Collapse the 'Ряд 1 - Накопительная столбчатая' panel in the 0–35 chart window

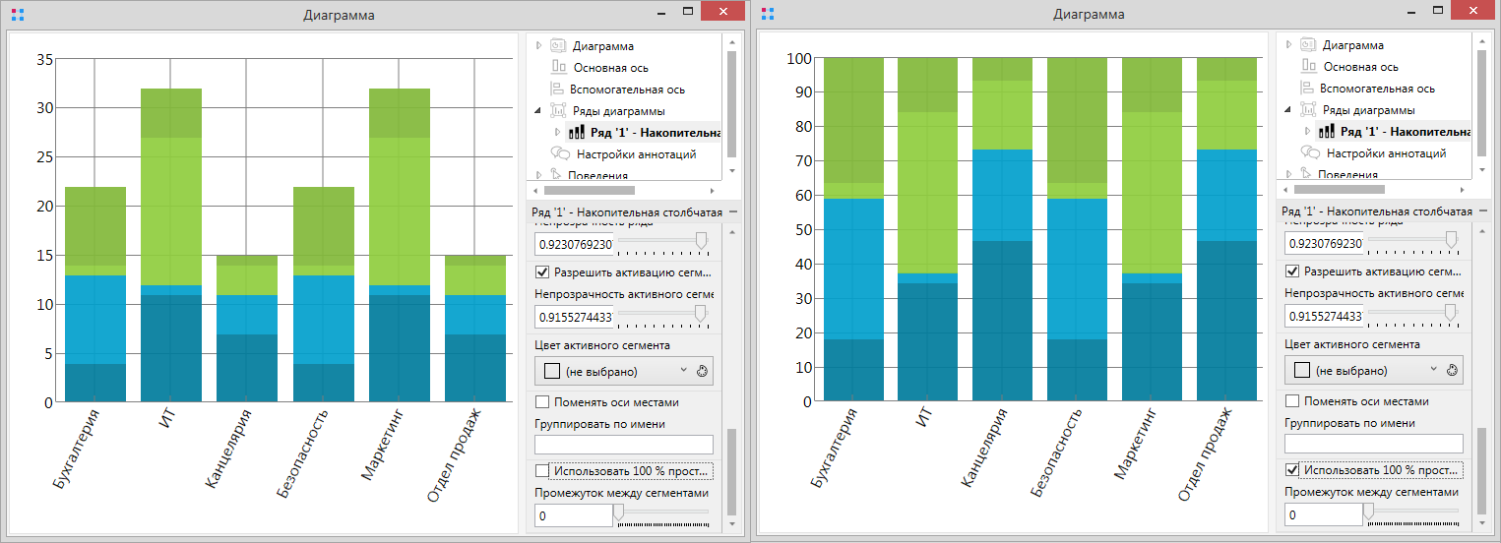click(x=734, y=211)
